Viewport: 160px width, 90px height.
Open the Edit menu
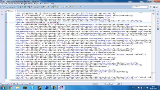(x=6, y=4)
